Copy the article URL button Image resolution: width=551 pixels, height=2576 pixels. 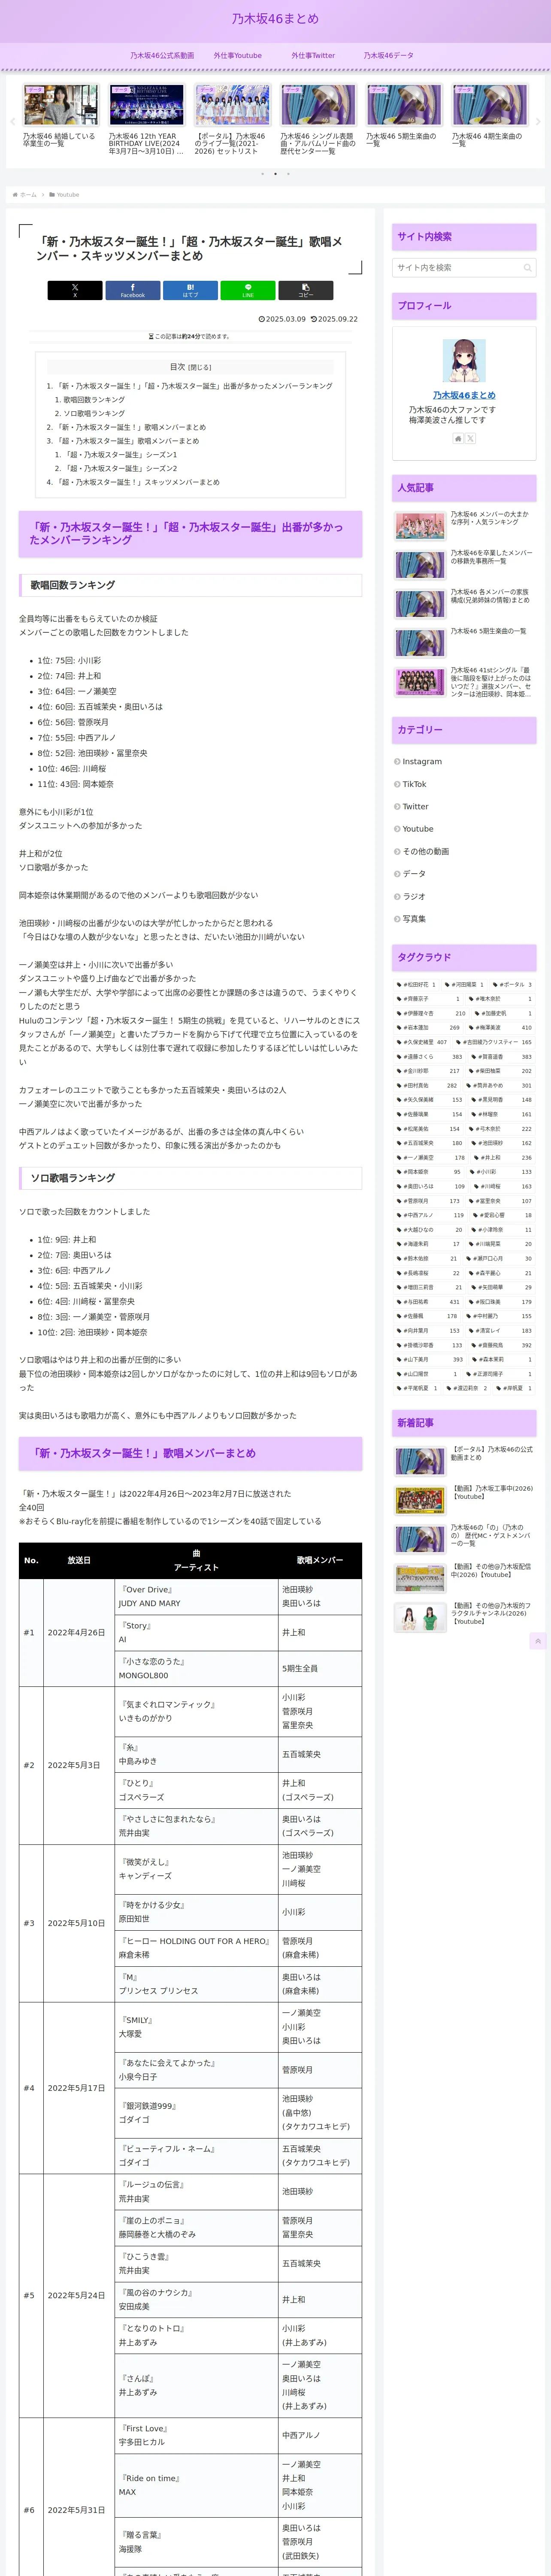306,290
